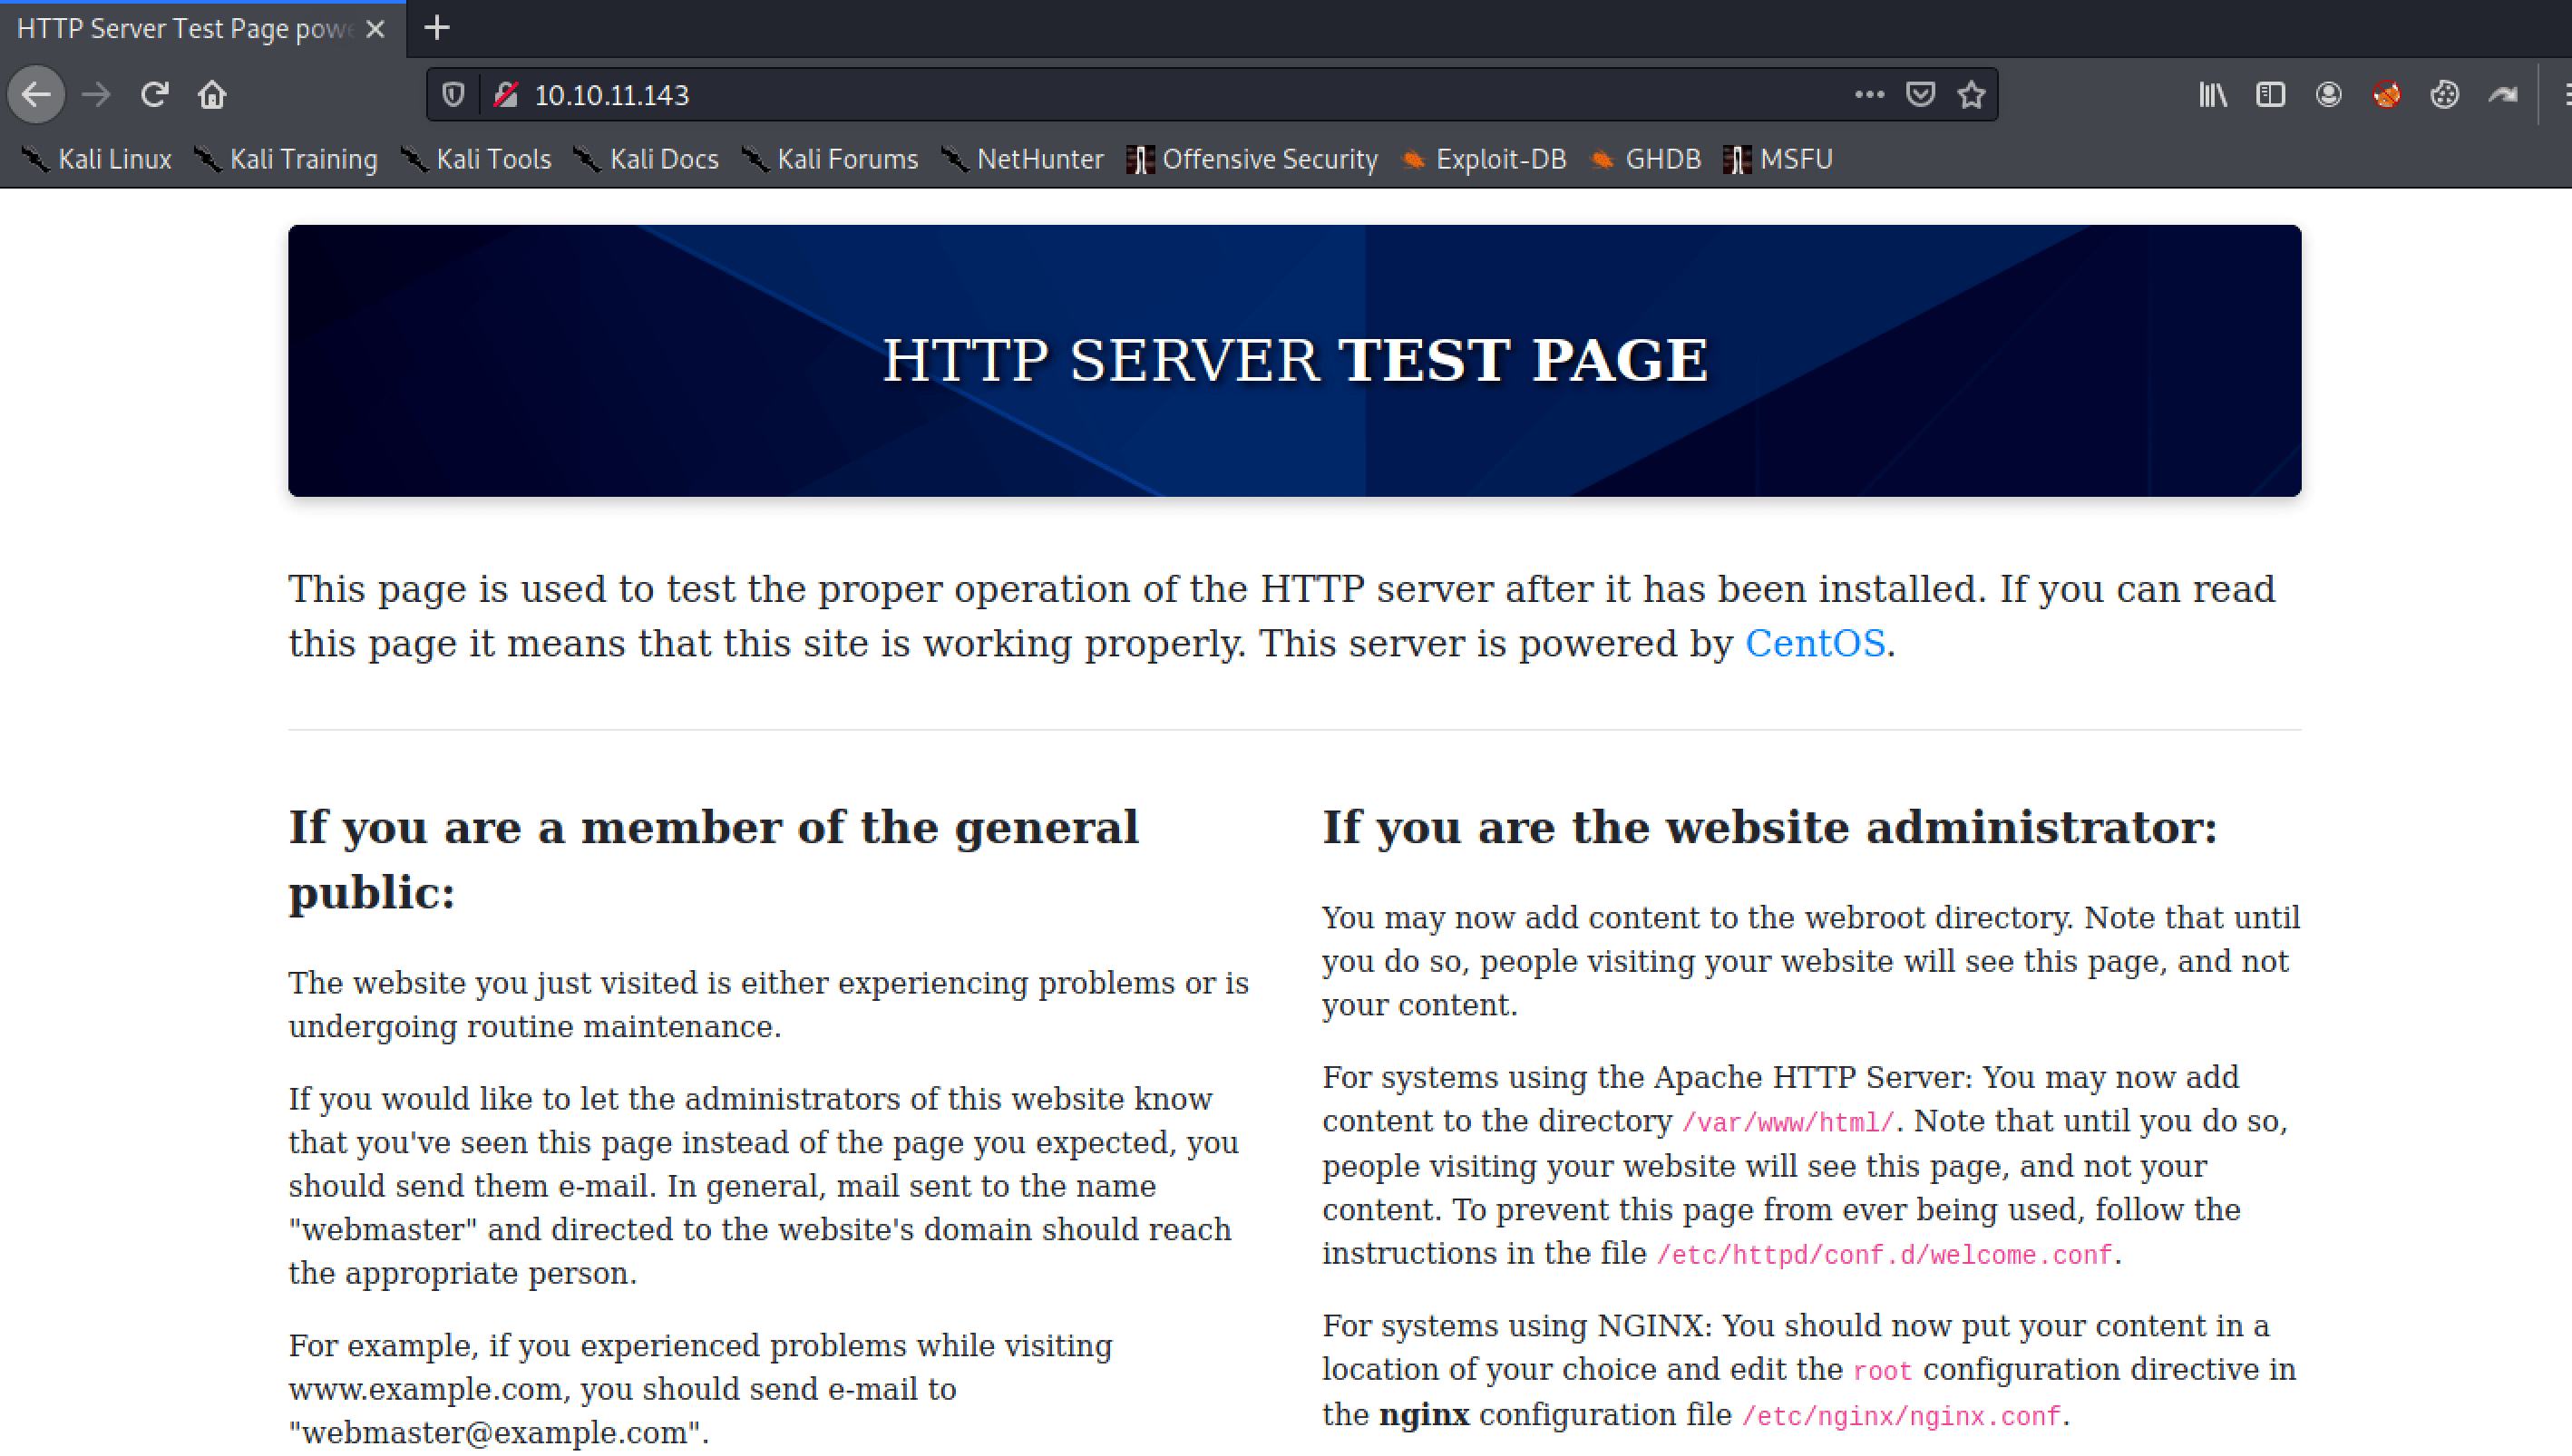Reload the page with the refresh arrow
The image size is (2572, 1456).
pos(154,95)
